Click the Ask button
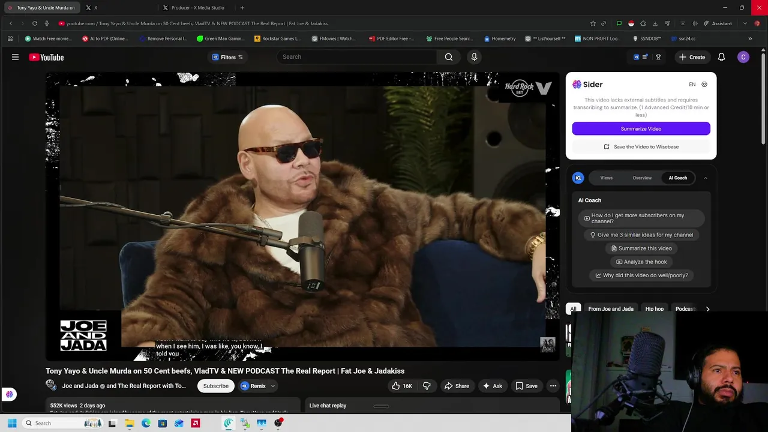 click(x=492, y=386)
